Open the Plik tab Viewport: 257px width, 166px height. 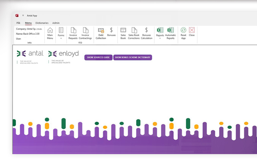19,23
